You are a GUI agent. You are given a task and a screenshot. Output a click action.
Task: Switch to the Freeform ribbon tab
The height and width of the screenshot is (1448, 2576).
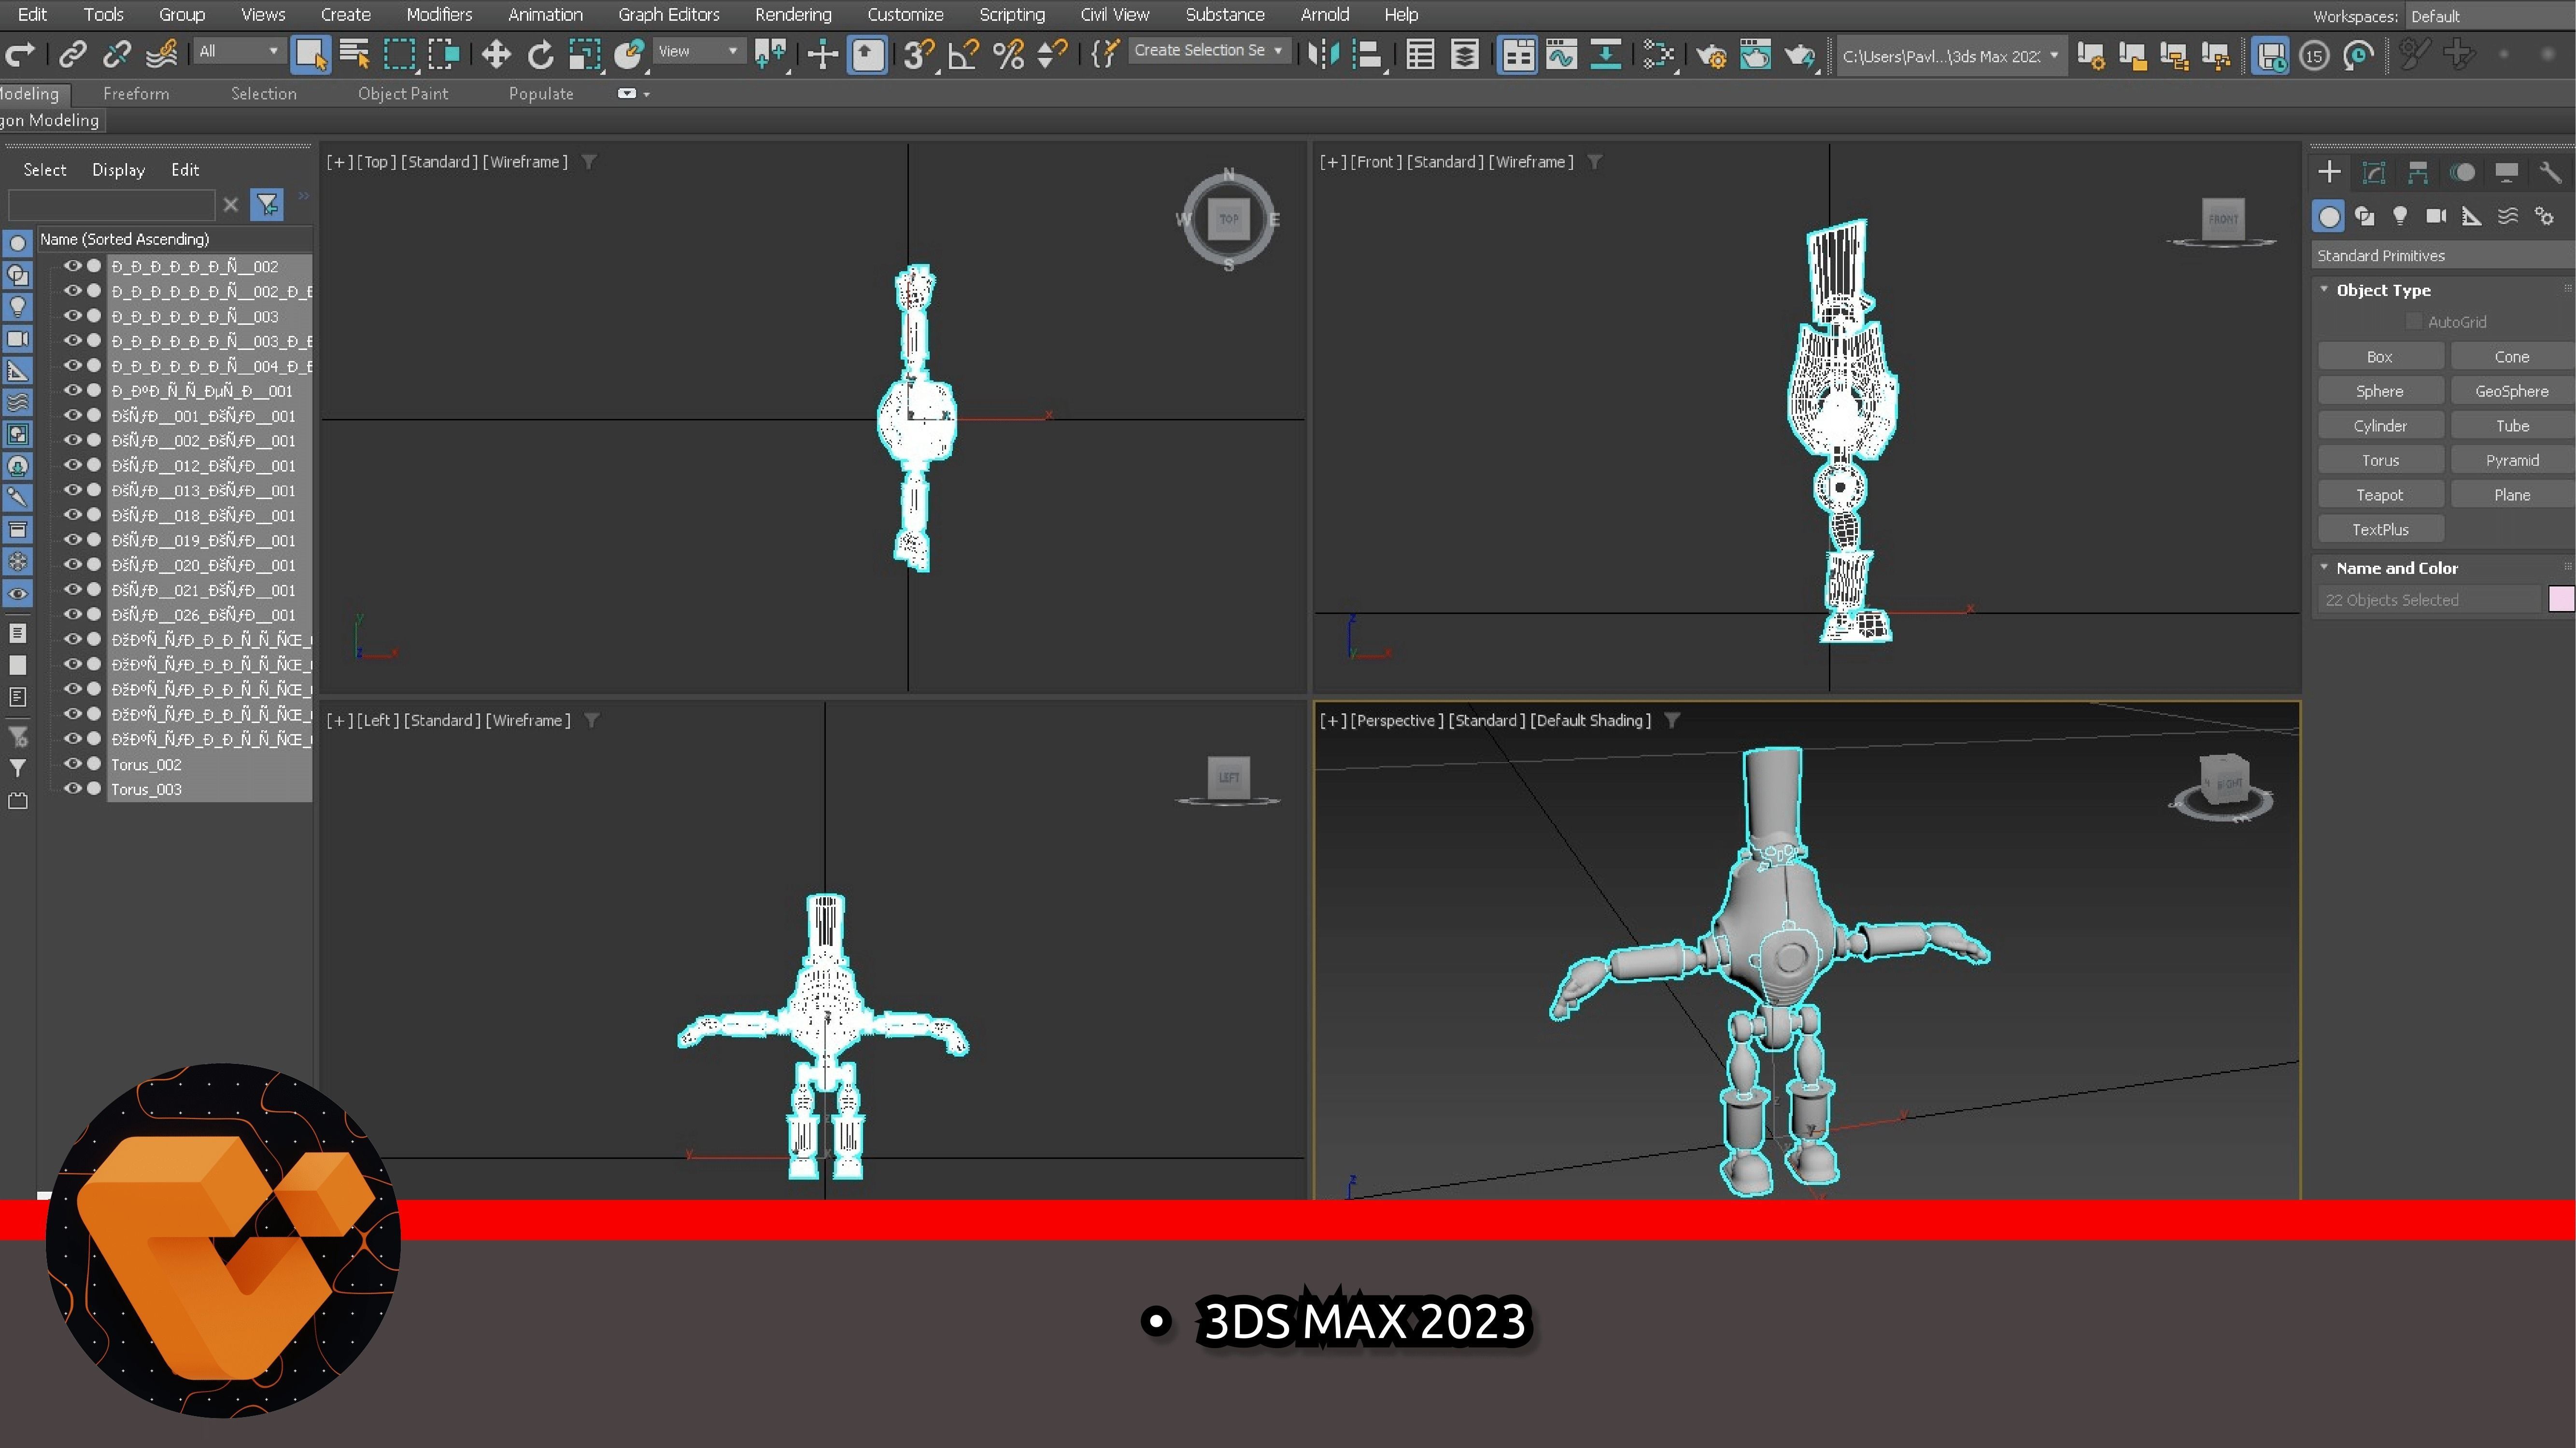(136, 94)
